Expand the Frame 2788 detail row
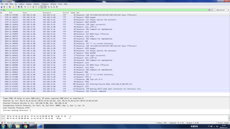The width and height of the screenshot is (230, 129). tap(1, 98)
